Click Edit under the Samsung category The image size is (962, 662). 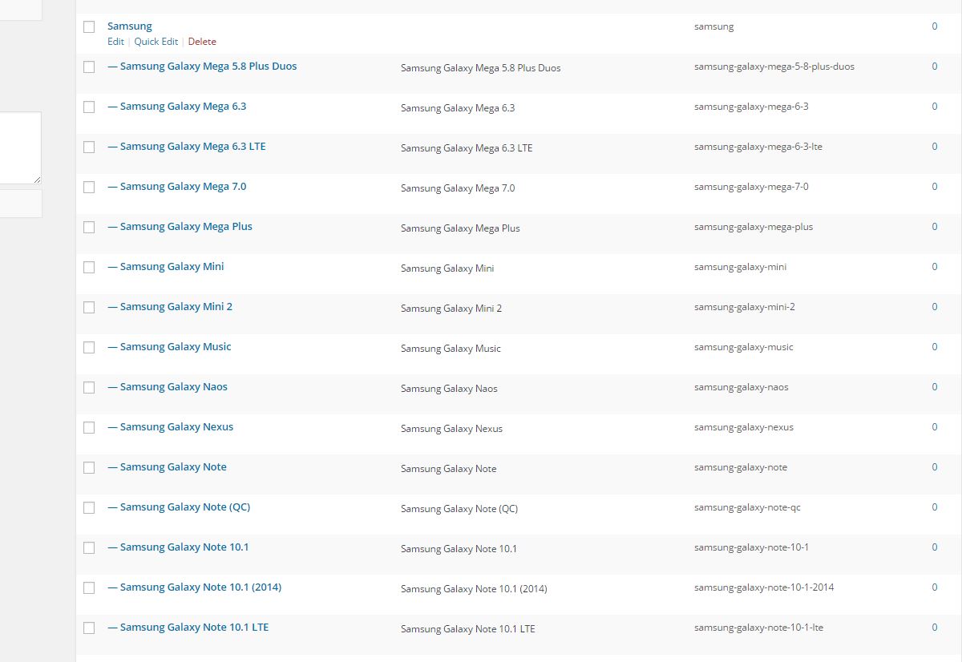point(115,42)
